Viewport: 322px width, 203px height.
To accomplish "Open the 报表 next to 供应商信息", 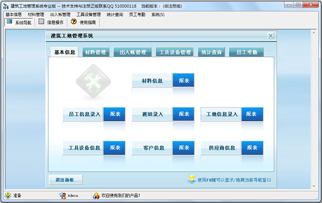I will point(252,148).
